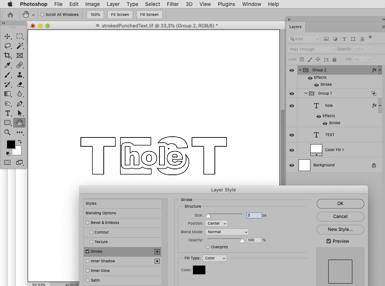Uncheck the Preview option
Viewport: 385px width, 286px height.
(x=329, y=241)
